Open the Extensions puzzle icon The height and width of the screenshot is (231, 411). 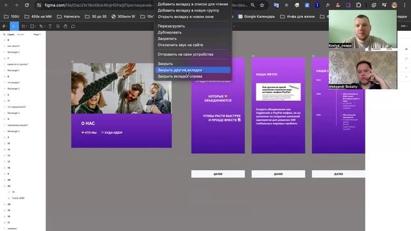tap(358, 5)
